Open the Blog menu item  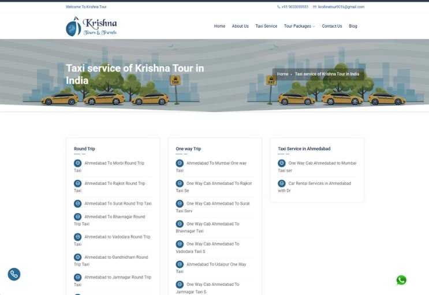[x=353, y=26]
